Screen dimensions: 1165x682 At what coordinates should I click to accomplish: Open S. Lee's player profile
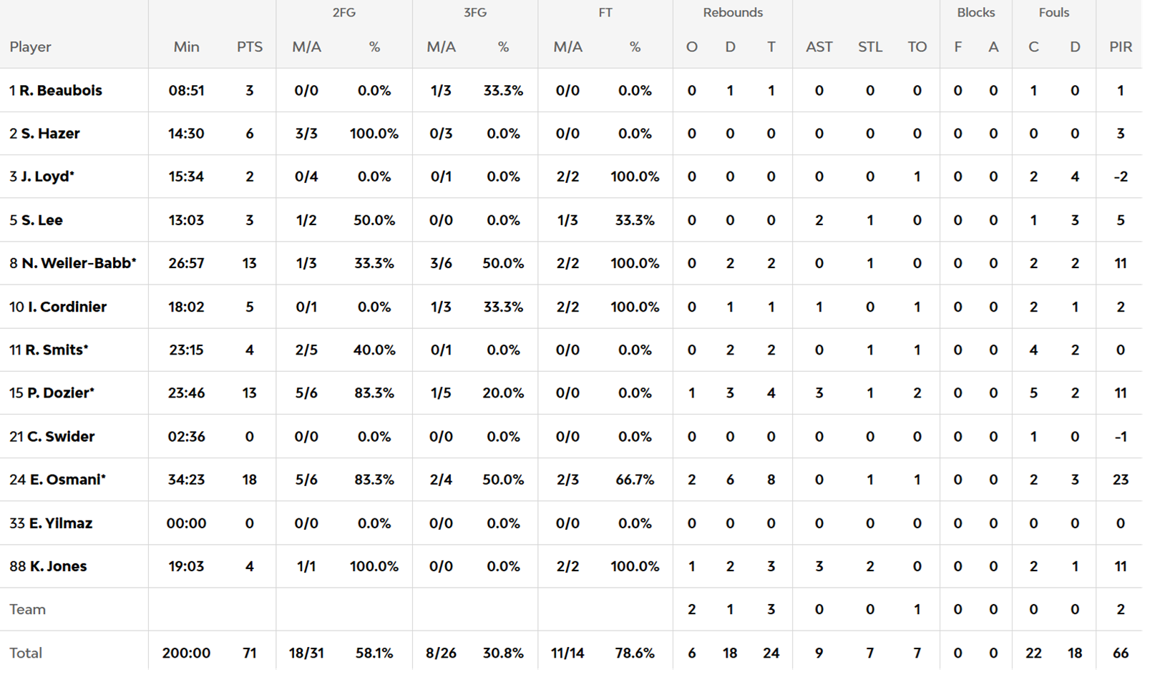tap(42, 220)
